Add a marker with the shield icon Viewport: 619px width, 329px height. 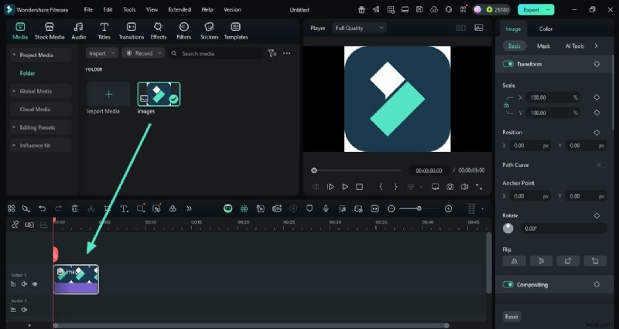pyautogui.click(x=309, y=209)
